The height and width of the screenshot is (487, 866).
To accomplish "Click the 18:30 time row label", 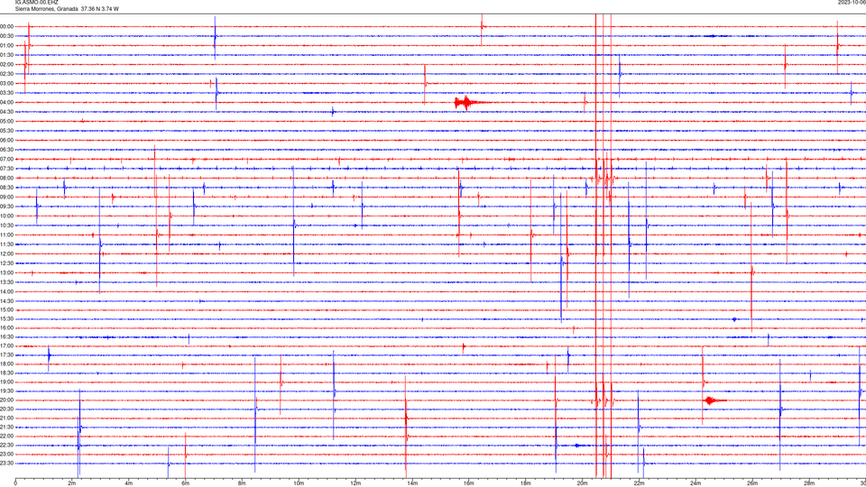I will coord(6,373).
